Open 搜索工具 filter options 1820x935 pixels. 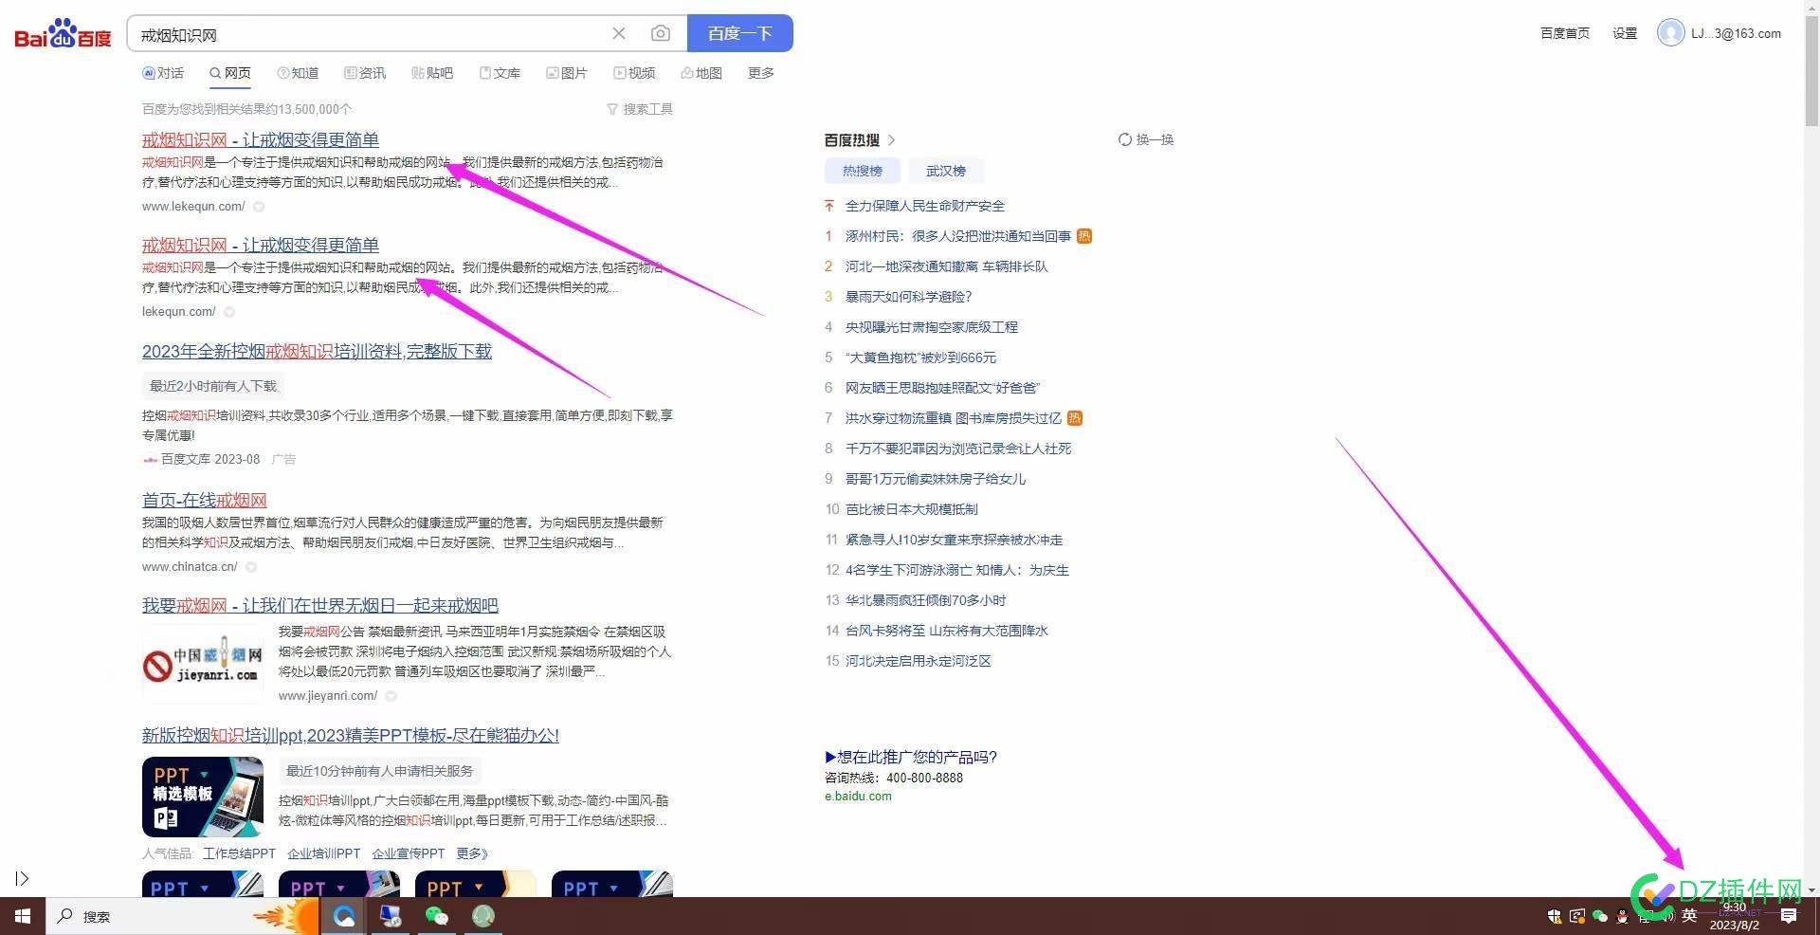640,109
